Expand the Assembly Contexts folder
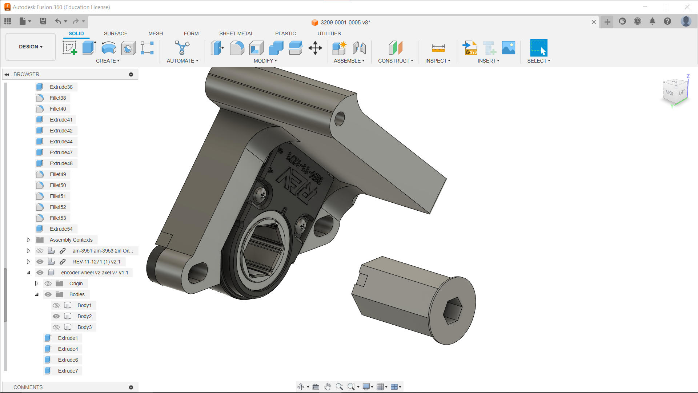 pyautogui.click(x=28, y=240)
